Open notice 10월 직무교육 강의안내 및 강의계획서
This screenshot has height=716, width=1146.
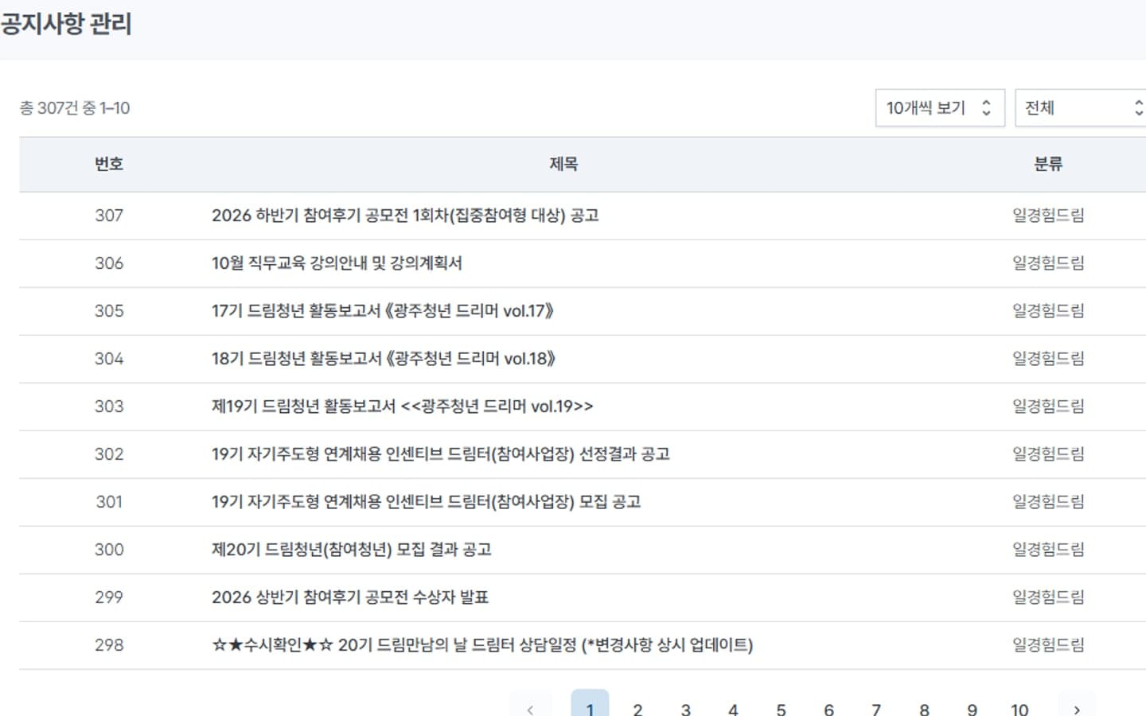337,263
